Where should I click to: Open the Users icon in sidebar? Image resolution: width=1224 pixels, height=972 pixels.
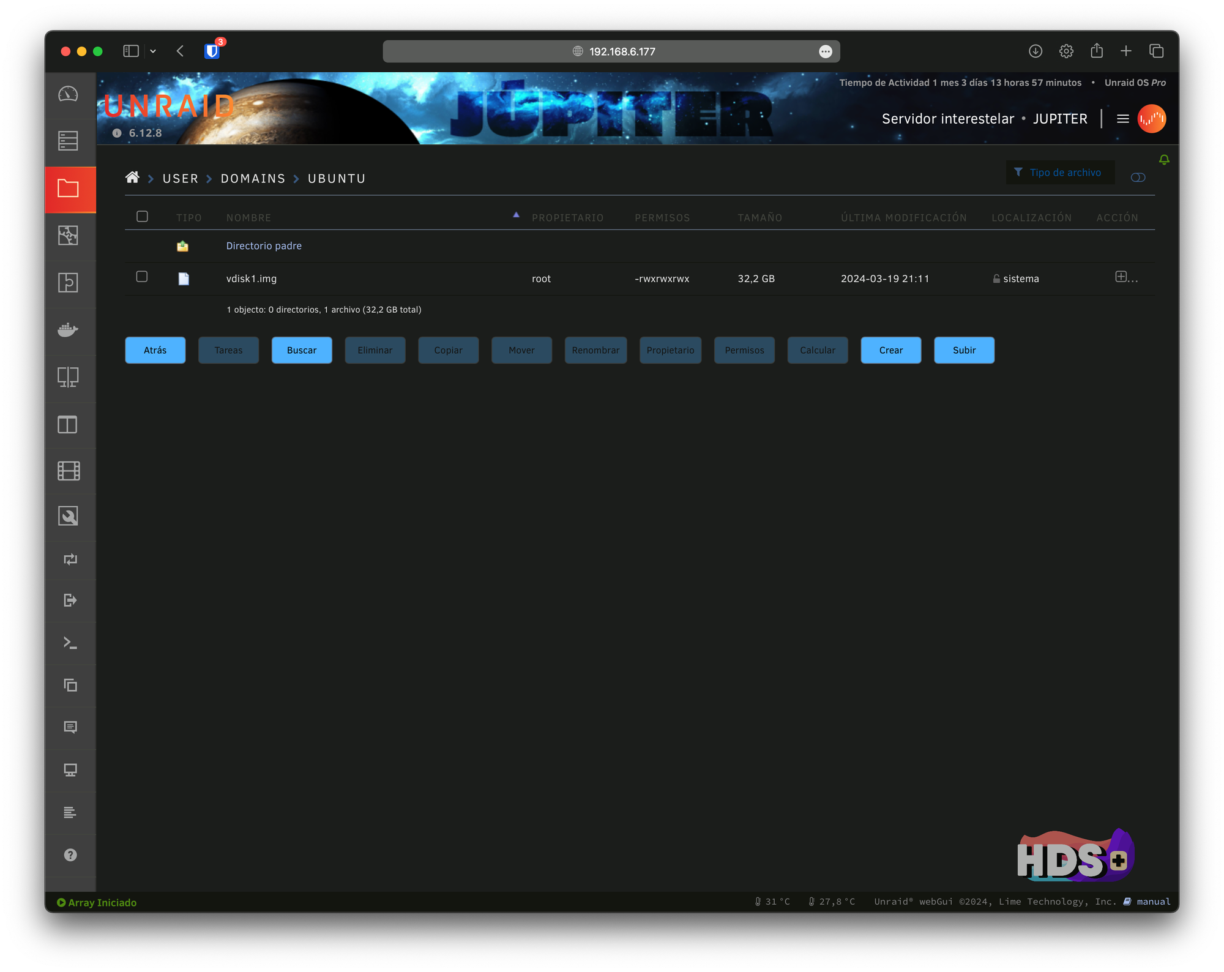click(x=68, y=236)
